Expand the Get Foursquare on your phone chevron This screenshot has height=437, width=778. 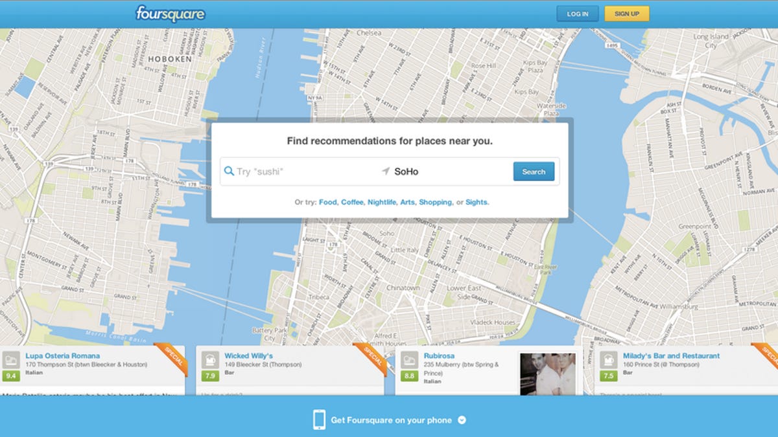pos(462,420)
